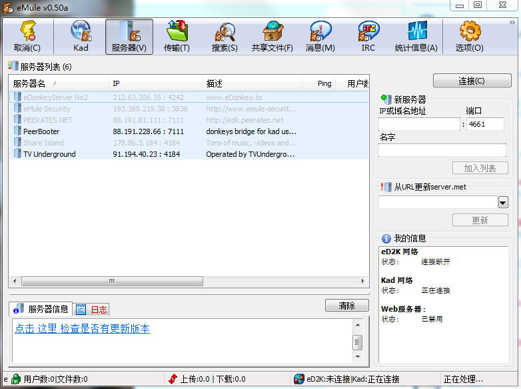Open Statistics (统计信息) page
521x389 pixels.
coord(416,36)
